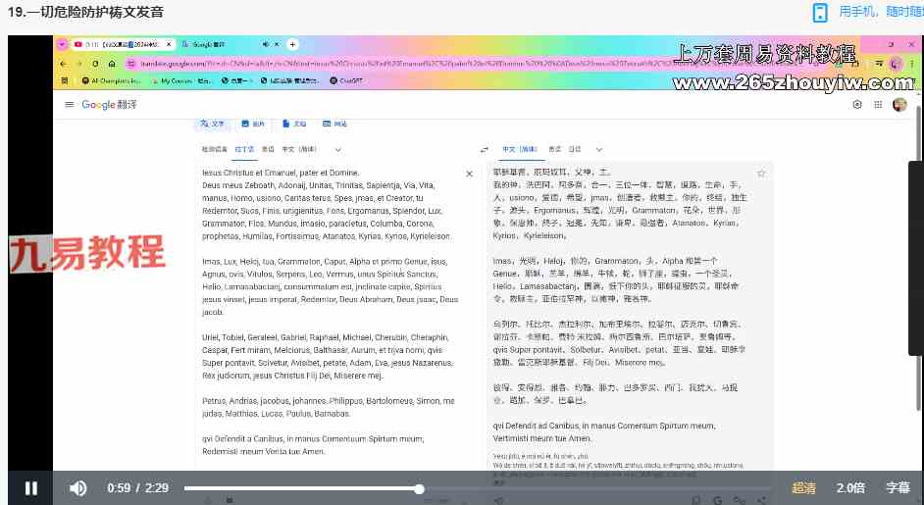Screen dimensions: 924x505
Task: Click the Google account avatar
Action: coord(899,105)
